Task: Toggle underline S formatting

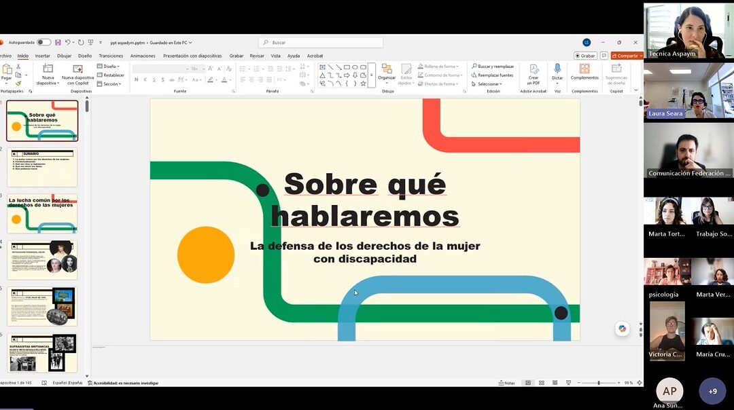Action: click(154, 80)
